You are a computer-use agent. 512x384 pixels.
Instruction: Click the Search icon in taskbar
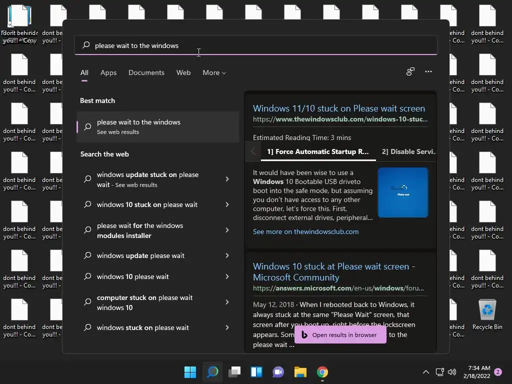(x=212, y=372)
